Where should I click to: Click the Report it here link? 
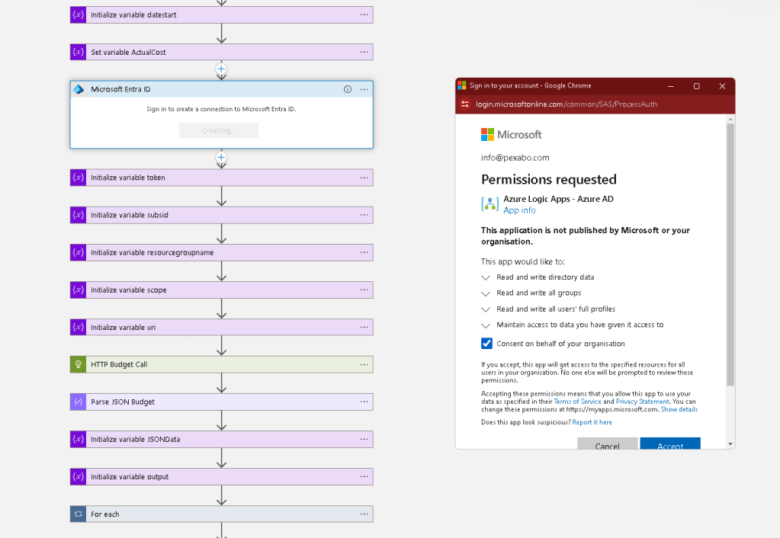pyautogui.click(x=592, y=422)
